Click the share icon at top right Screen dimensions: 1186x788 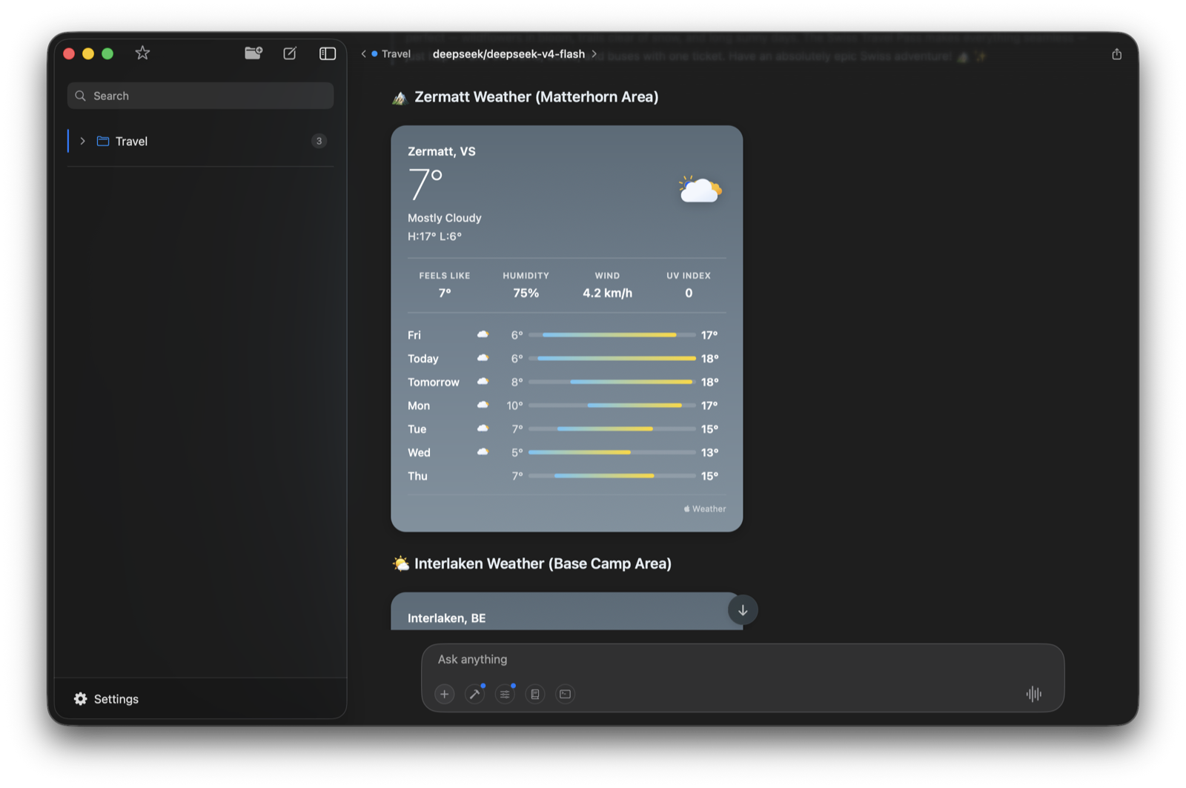(x=1116, y=54)
